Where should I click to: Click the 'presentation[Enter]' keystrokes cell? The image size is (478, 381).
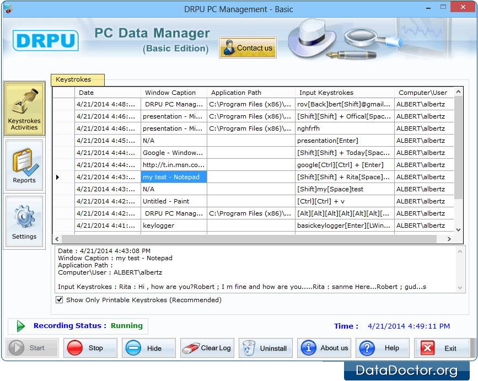[x=345, y=141]
